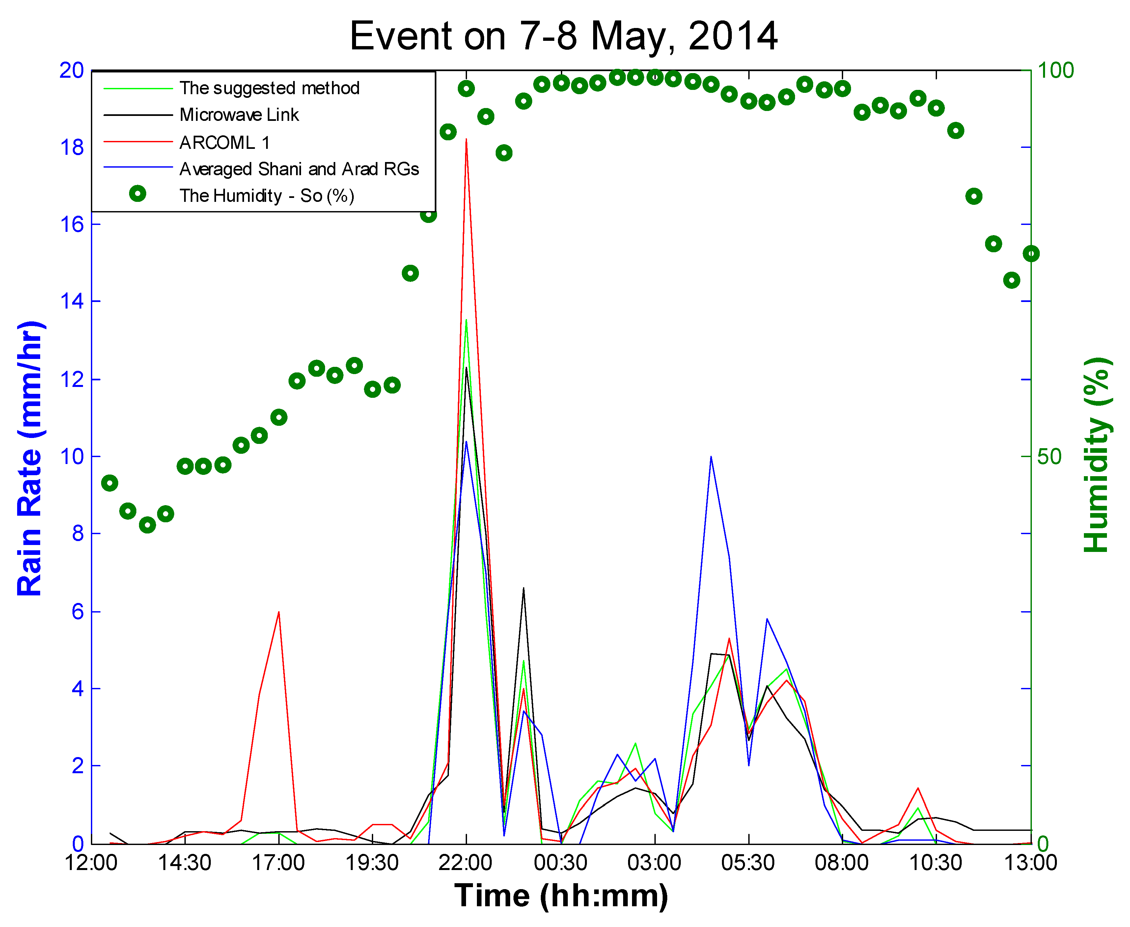Click the 22:00 tick label on x-axis
The image size is (1130, 927).
point(465,863)
